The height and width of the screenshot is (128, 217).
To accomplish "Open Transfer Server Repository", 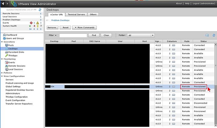I will (x=19, y=104).
